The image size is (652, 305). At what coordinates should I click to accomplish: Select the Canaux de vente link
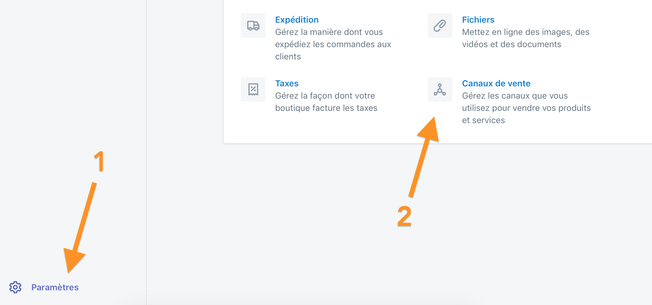tap(496, 83)
